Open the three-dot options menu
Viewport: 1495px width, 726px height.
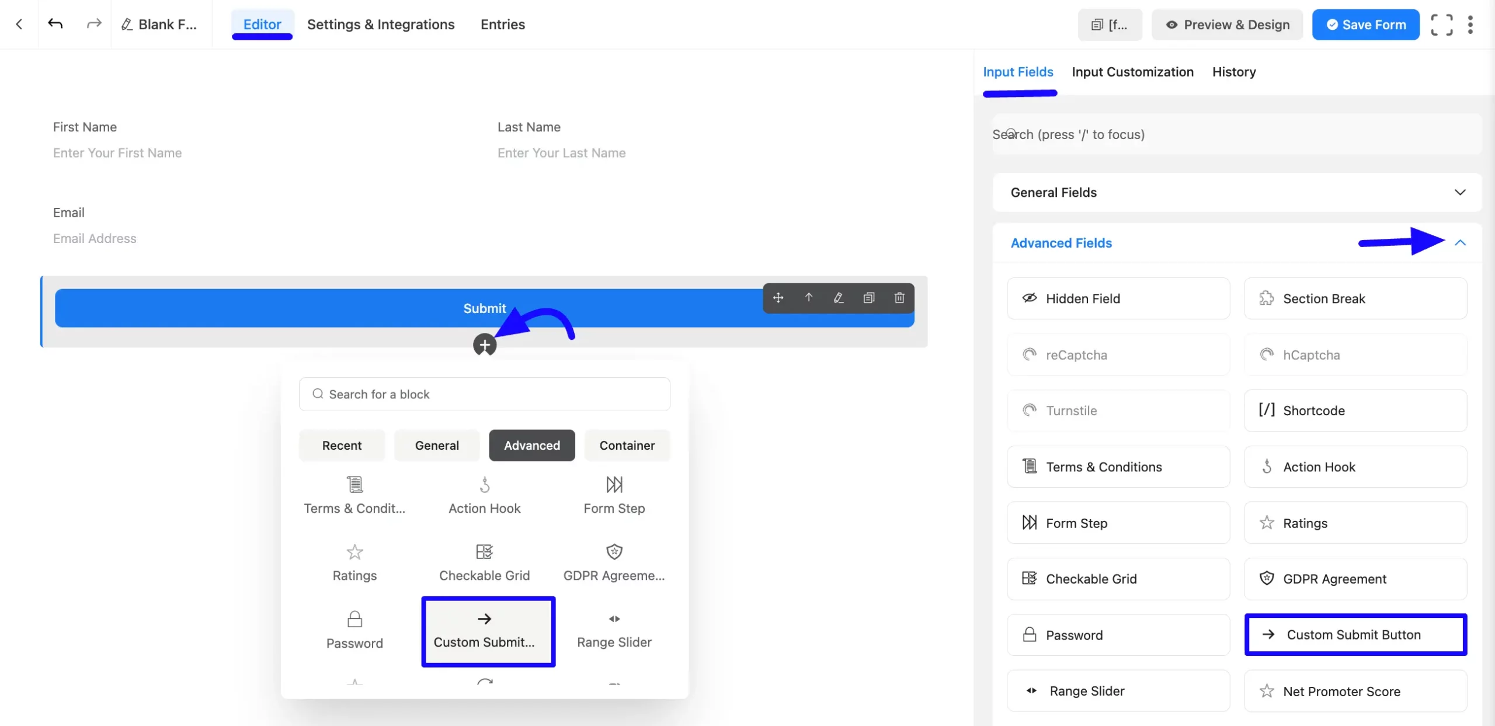tap(1471, 25)
